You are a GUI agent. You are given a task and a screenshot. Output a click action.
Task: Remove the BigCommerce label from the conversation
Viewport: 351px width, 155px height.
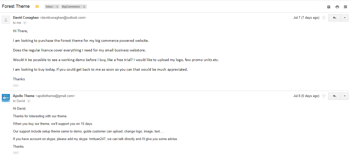[x=84, y=7]
